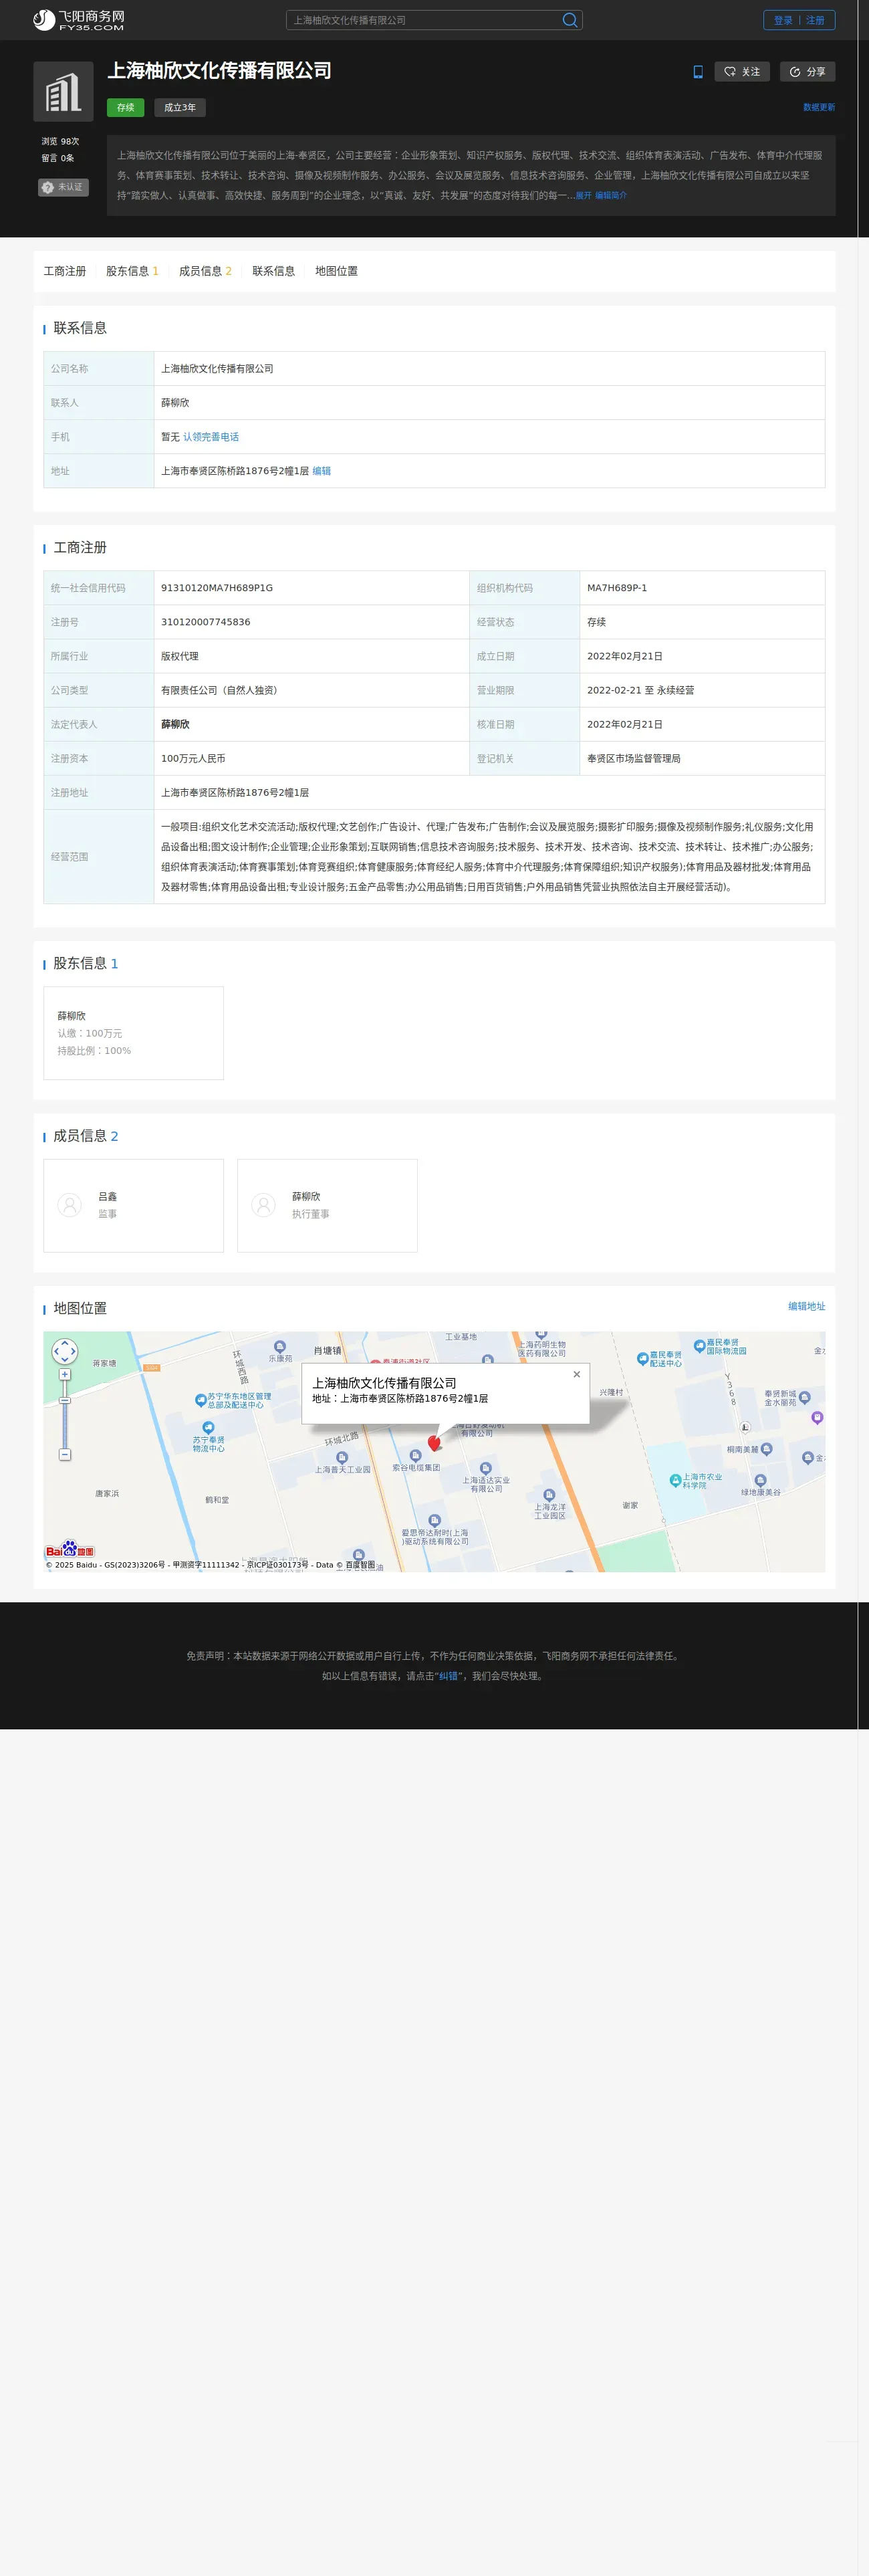The image size is (869, 2576).
Task: Click the 吕鑫 member name
Action: (107, 1196)
